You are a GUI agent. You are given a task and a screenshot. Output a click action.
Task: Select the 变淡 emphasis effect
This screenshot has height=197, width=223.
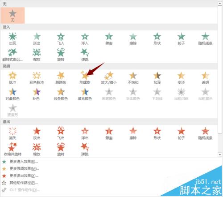181,78
